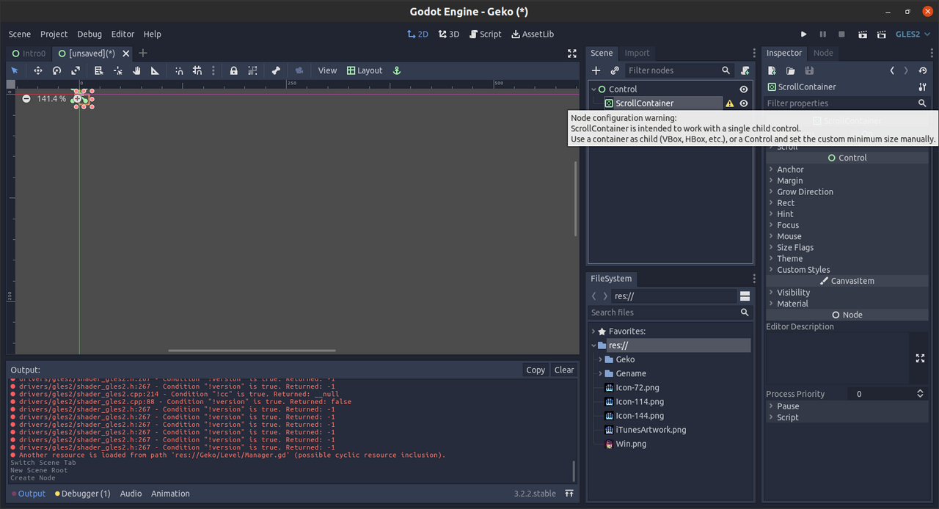Copy the Output log with Copy button

point(536,370)
